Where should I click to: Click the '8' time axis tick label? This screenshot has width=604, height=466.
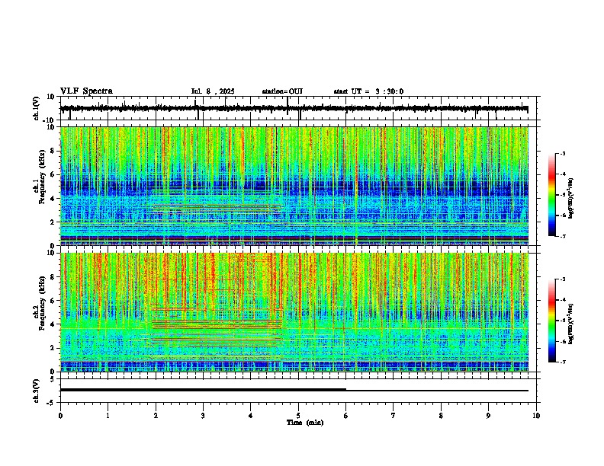tap(441, 416)
